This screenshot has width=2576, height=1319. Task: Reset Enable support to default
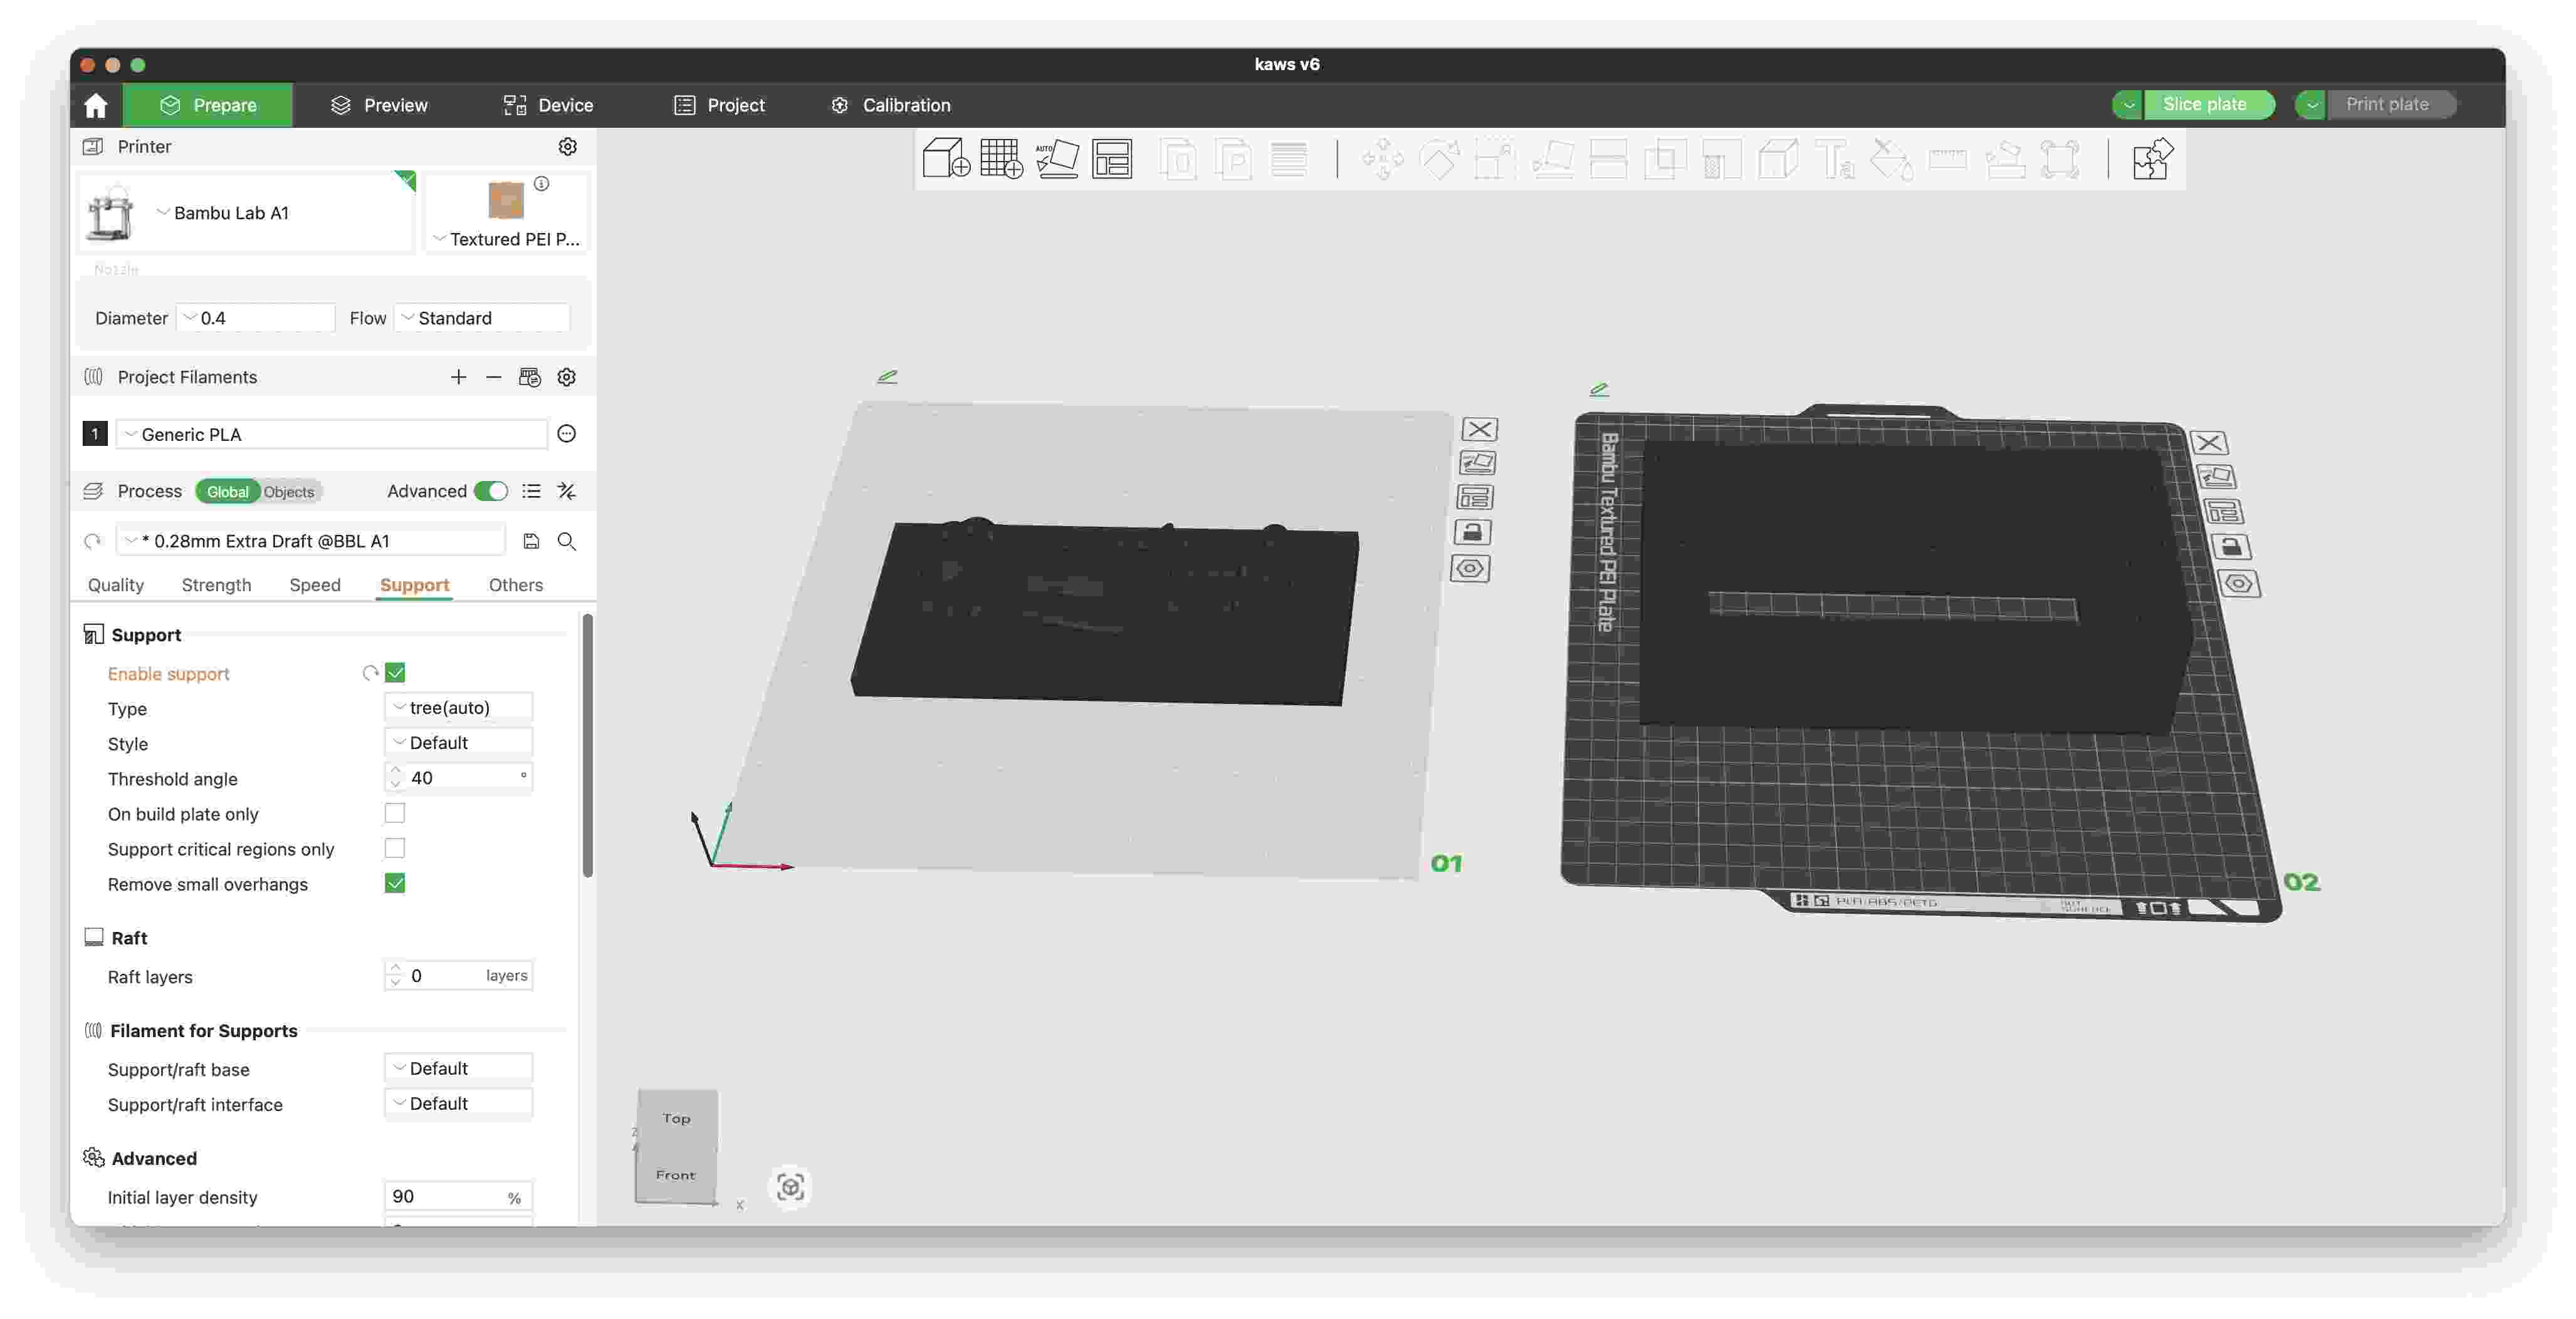pyautogui.click(x=370, y=673)
